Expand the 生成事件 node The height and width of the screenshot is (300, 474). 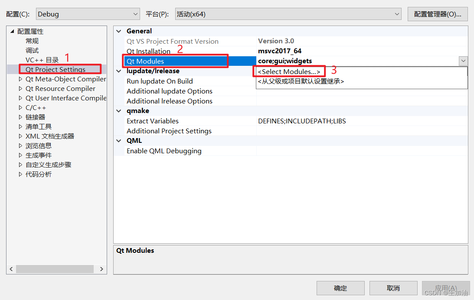pyautogui.click(x=20, y=155)
